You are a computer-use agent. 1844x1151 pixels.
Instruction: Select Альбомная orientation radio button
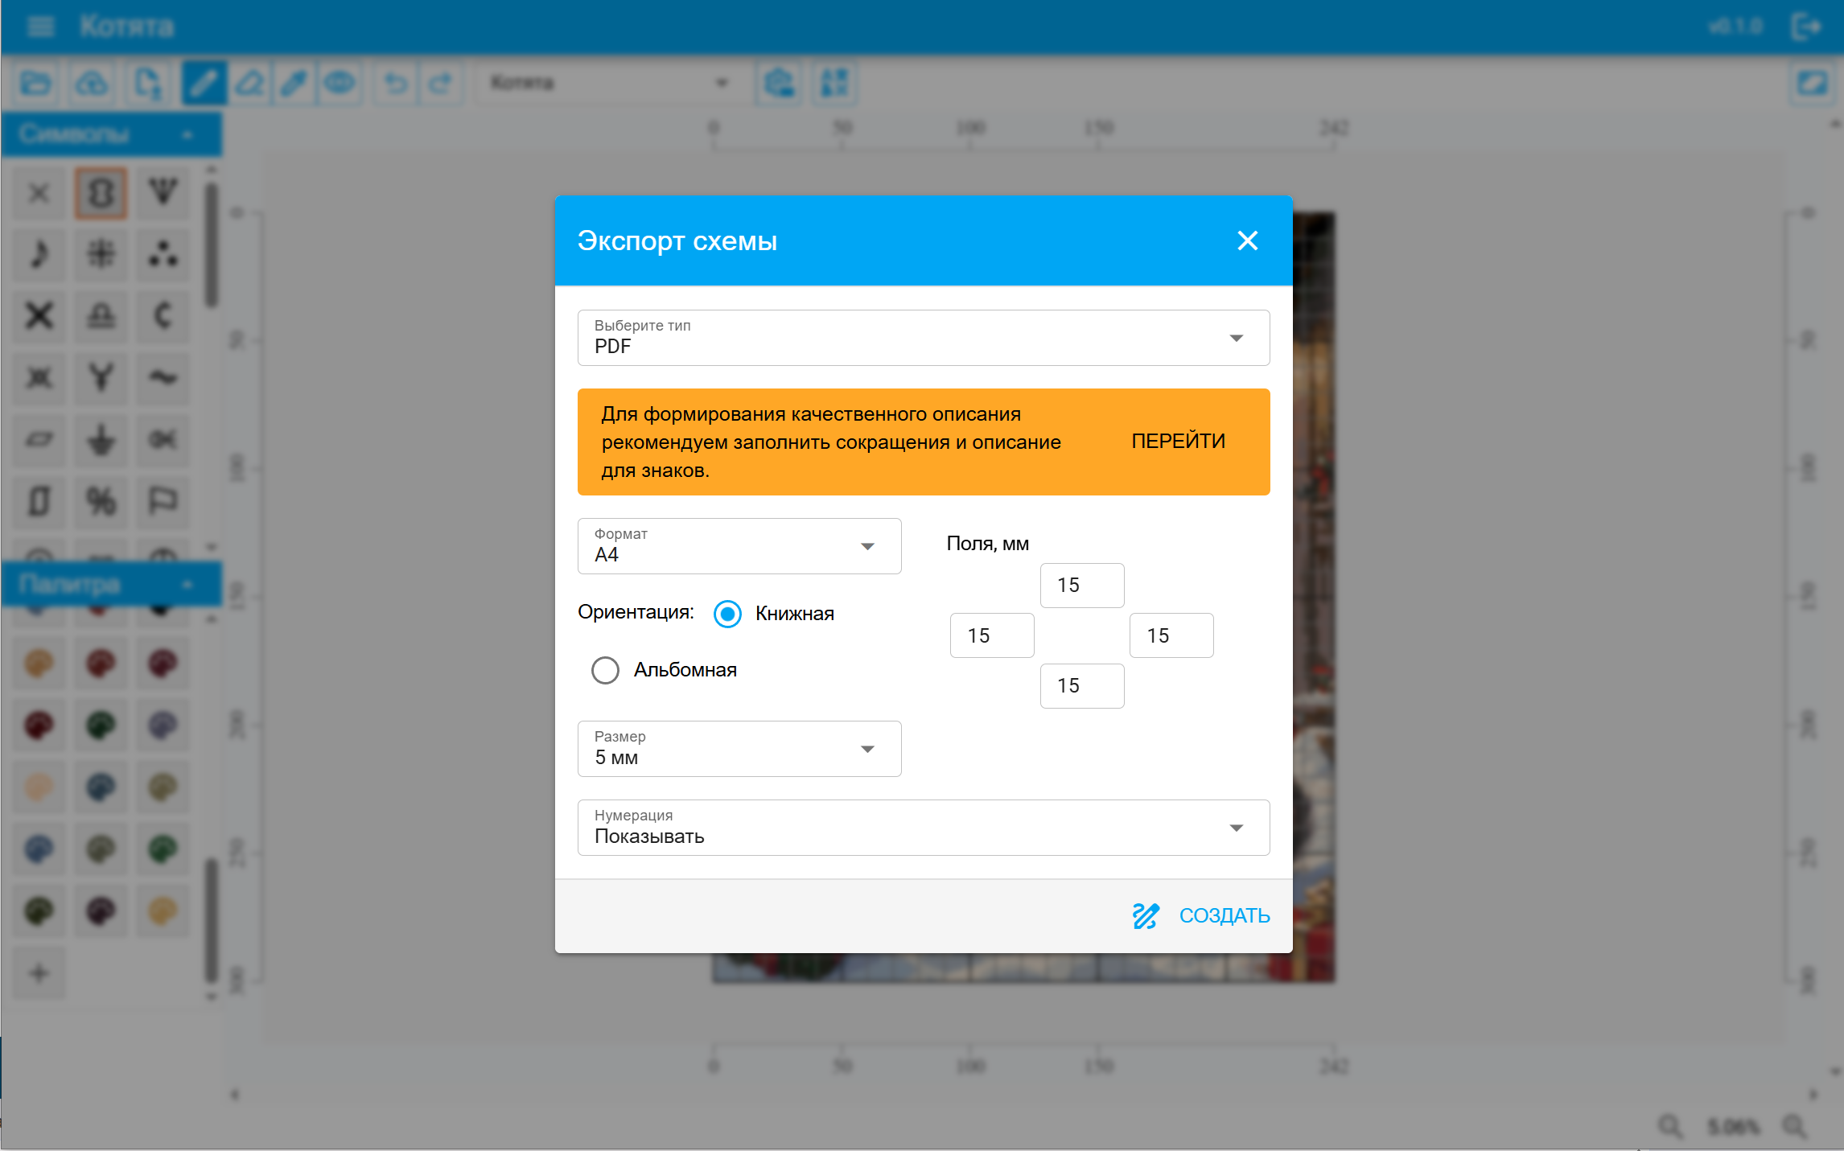tap(605, 670)
